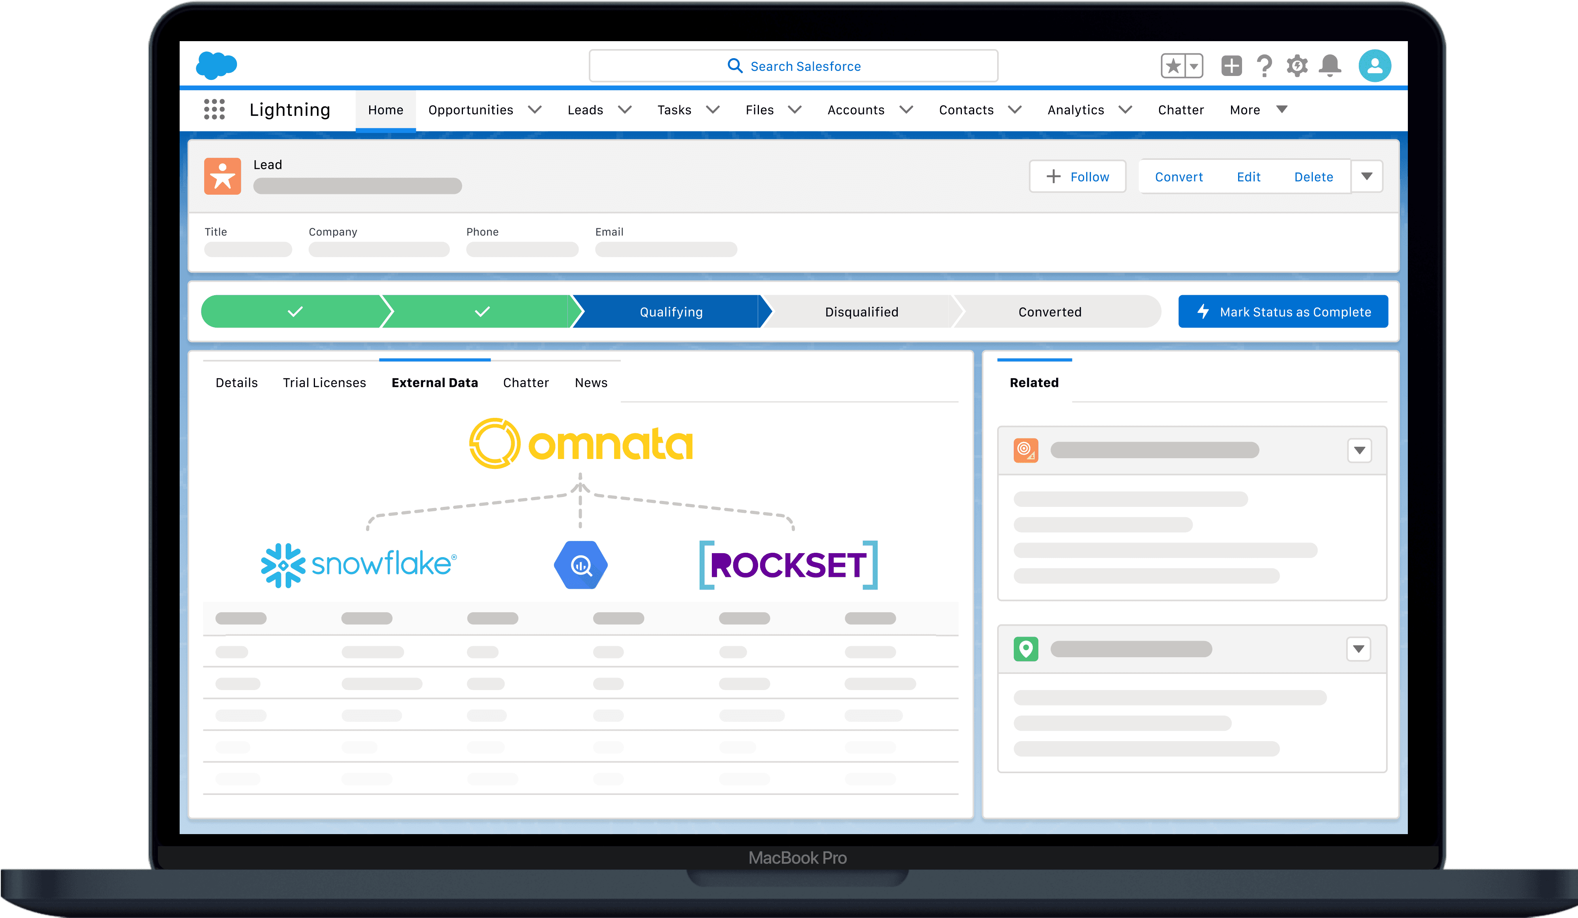
Task: Click the Follow button
Action: tap(1077, 176)
